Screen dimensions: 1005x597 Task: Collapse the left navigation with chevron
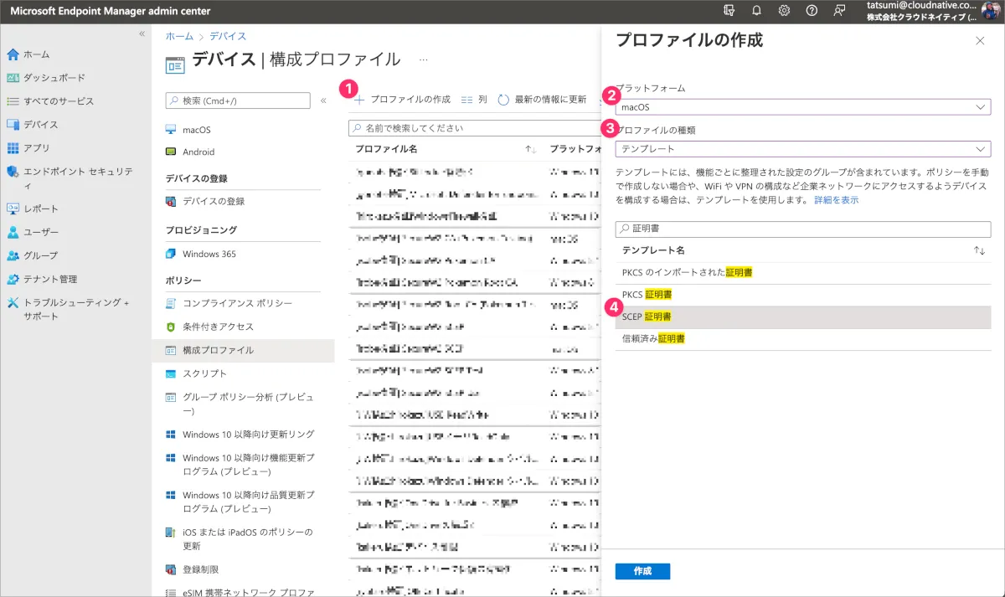click(142, 34)
